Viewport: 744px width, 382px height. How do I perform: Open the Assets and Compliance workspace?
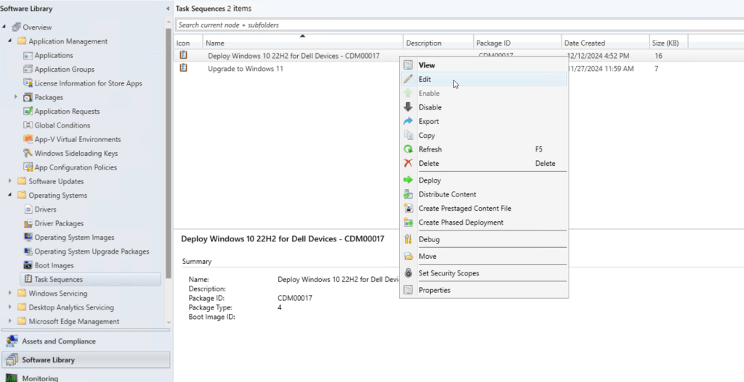tap(58, 341)
